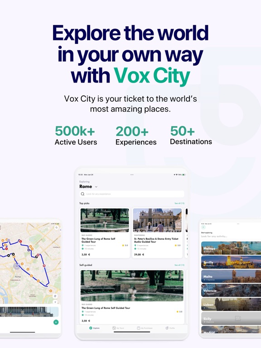Click the 'Look for any activity' search field

point(231,237)
